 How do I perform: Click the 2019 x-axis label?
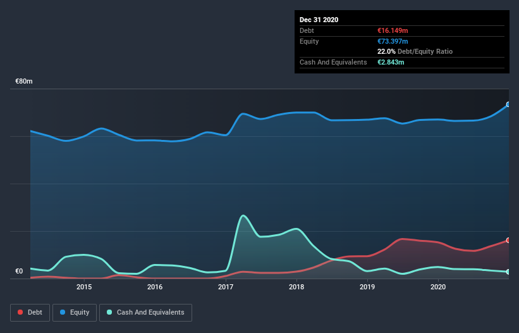pos(367,287)
